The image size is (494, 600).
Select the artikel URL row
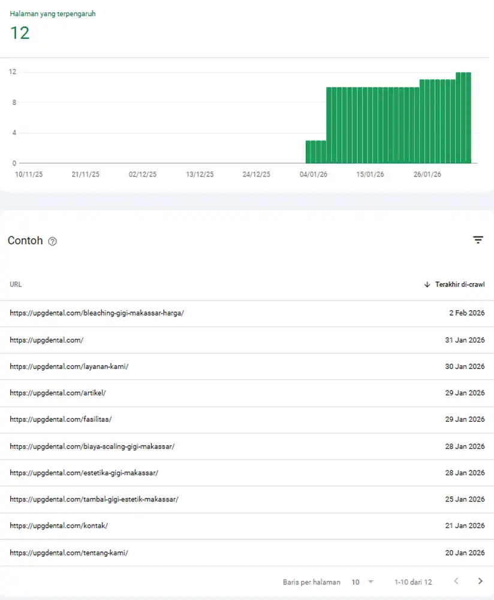click(247, 393)
